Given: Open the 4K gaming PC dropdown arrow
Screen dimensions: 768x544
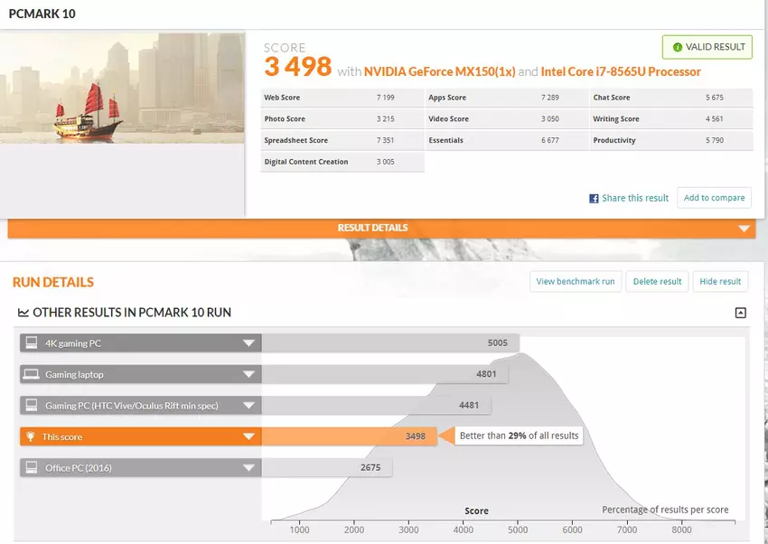Looking at the screenshot, I should (x=248, y=343).
